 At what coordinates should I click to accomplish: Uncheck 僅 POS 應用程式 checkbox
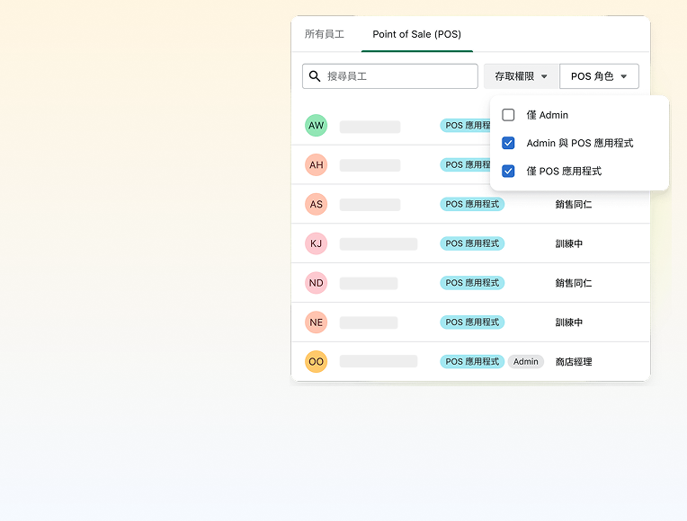point(508,171)
